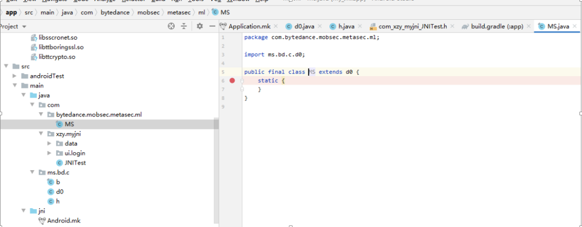Hide the Project panel with minus icon
The height and width of the screenshot is (227, 582).
(x=212, y=26)
